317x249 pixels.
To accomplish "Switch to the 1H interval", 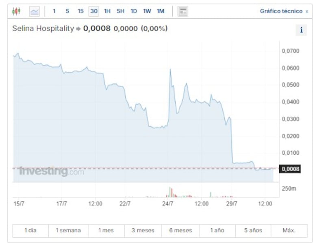I will coord(107,11).
